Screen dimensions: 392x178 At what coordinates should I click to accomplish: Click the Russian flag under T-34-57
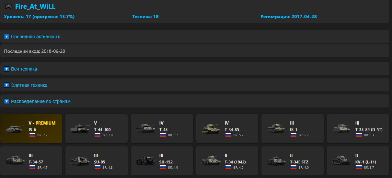32,167
